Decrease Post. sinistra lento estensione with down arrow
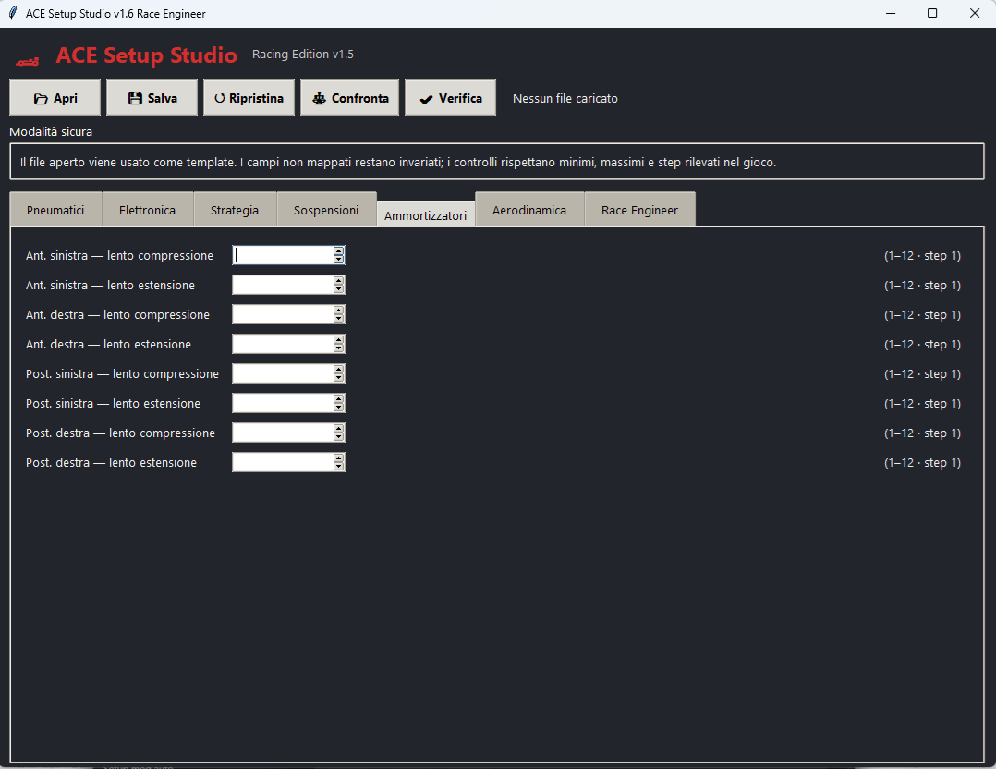This screenshot has width=996, height=769. (338, 408)
